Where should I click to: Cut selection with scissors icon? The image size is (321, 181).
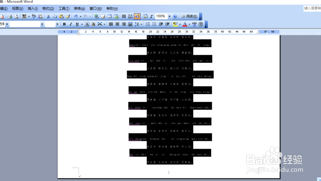coord(48,16)
